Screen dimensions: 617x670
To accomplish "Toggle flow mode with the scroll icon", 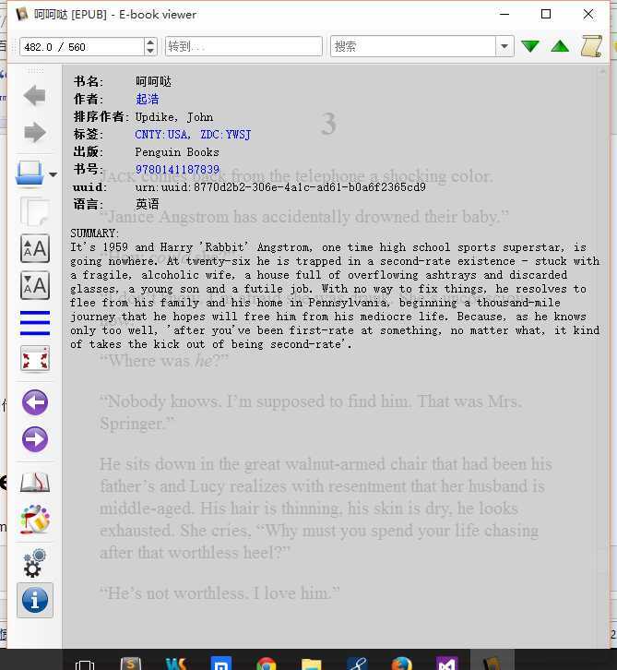I will pos(591,46).
